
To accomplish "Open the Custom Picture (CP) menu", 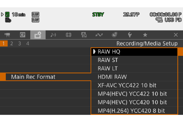I will [22, 35].
